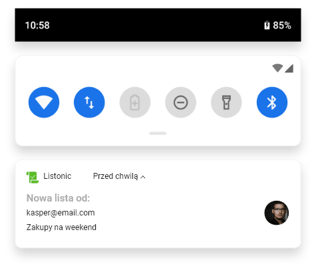Screen dimensions: 316x270
Task: Tap the 85% battery percentage
Action: coord(282,25)
